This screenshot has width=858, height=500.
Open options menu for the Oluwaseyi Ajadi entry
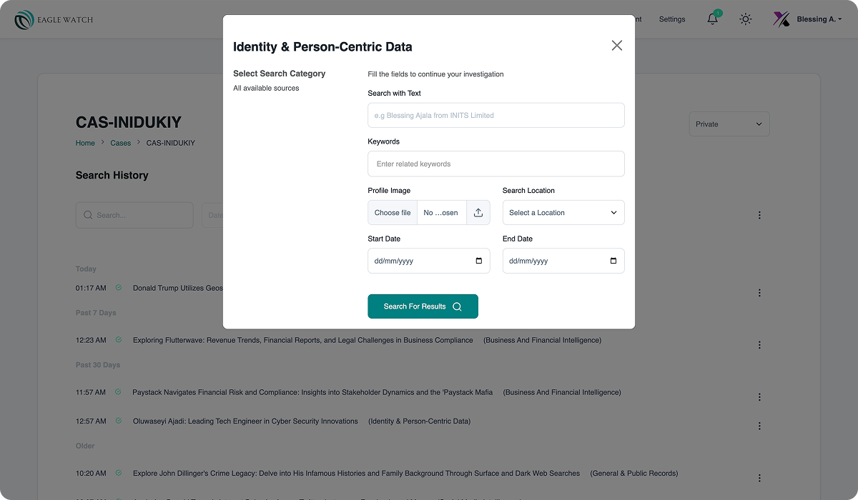759,426
